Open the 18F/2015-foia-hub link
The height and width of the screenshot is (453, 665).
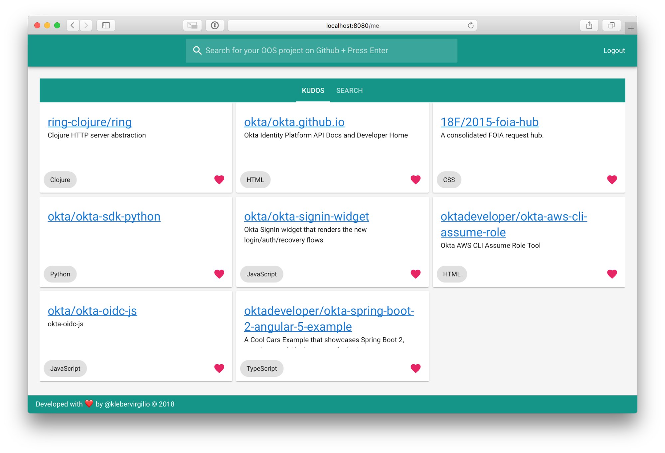pos(489,122)
